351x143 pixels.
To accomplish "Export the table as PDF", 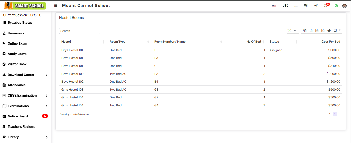I will click(x=323, y=30).
